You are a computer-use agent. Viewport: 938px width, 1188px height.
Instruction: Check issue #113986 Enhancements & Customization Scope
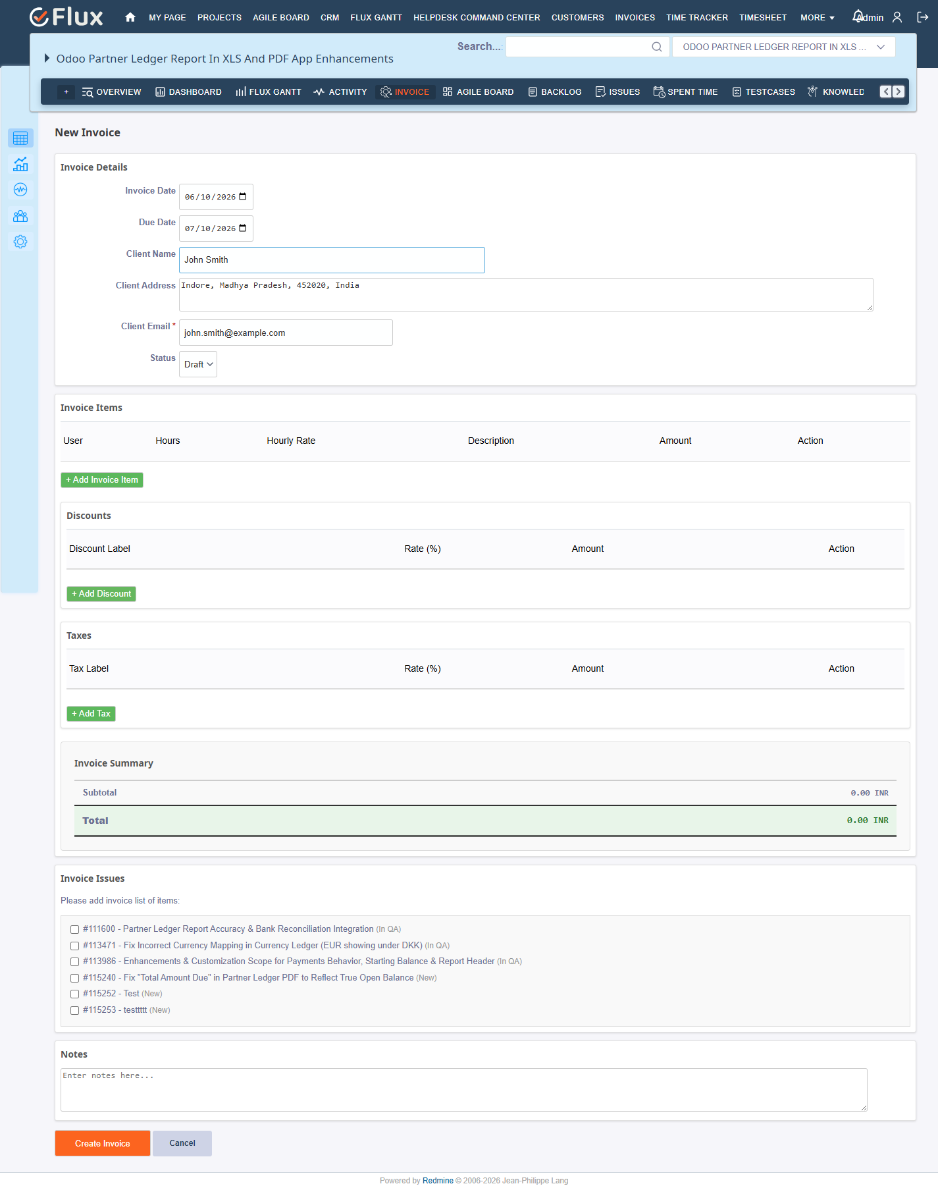tap(75, 962)
